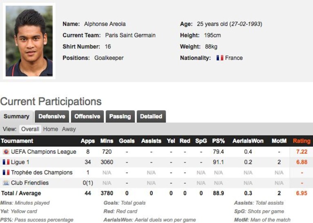Click the Ligue 1 French flag icon
Image resolution: width=313 pixels, height=223 pixels.
coord(6,162)
